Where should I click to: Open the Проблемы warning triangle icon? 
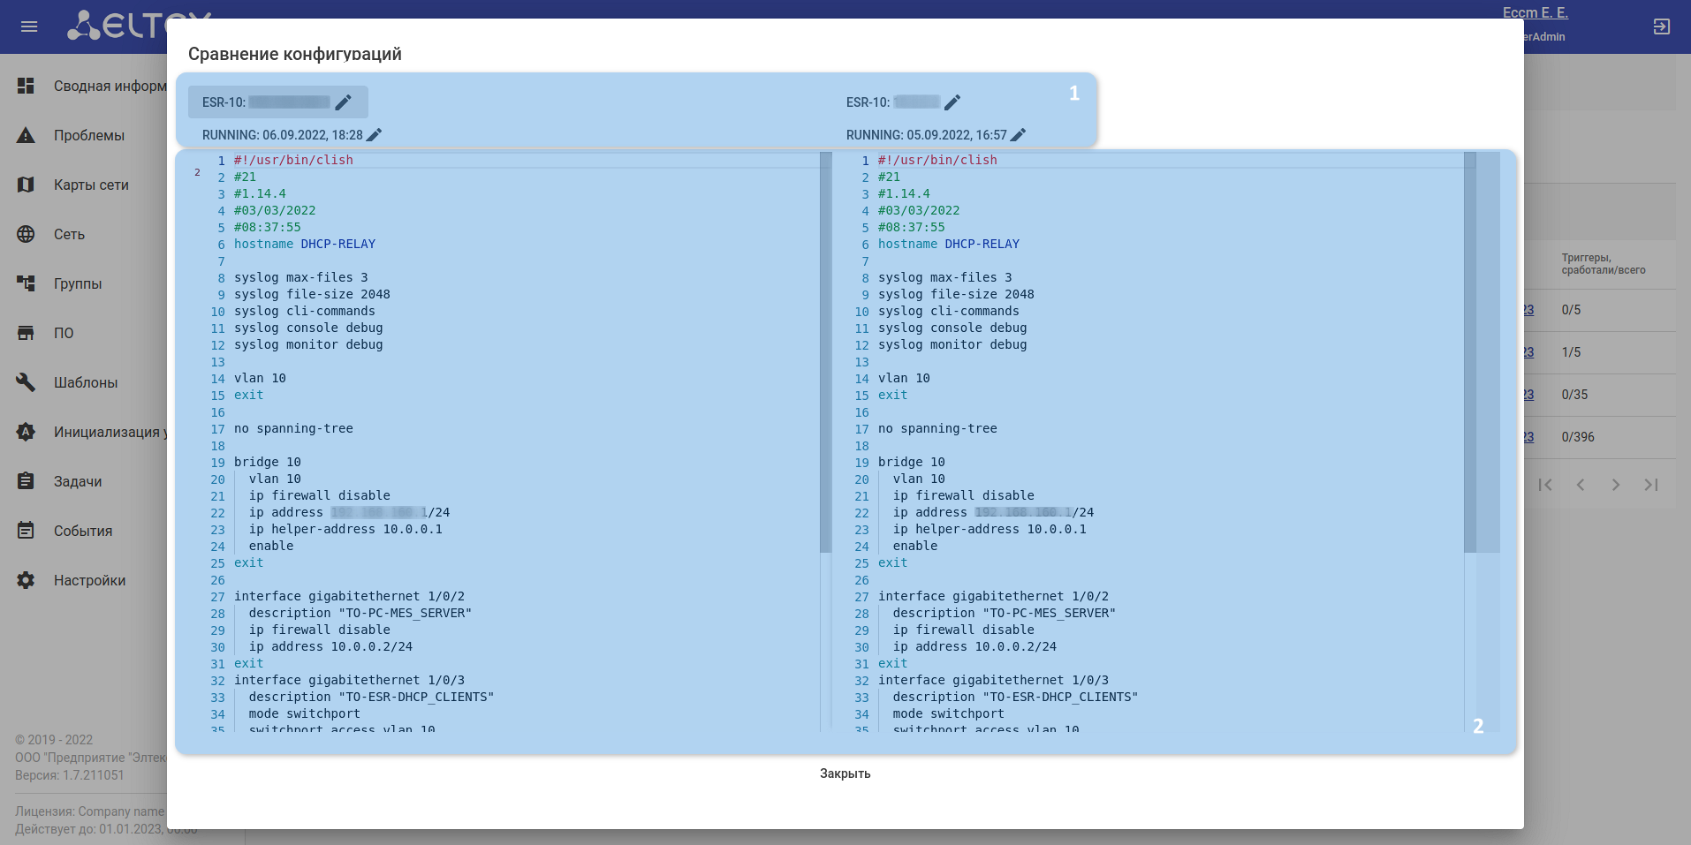tap(26, 135)
